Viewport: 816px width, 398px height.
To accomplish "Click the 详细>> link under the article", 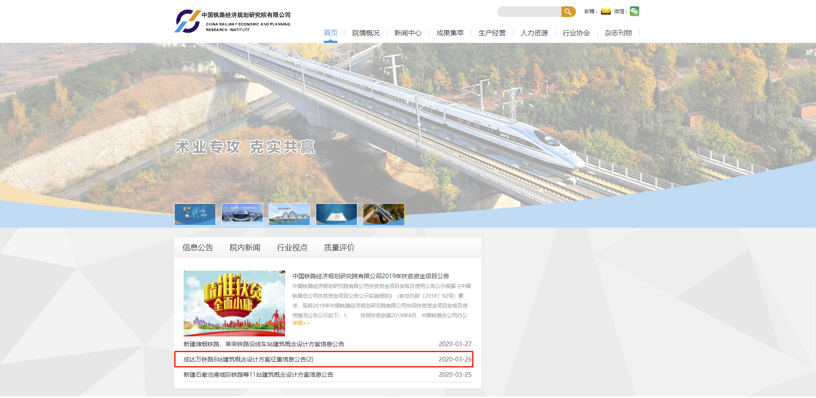I will click(x=301, y=323).
